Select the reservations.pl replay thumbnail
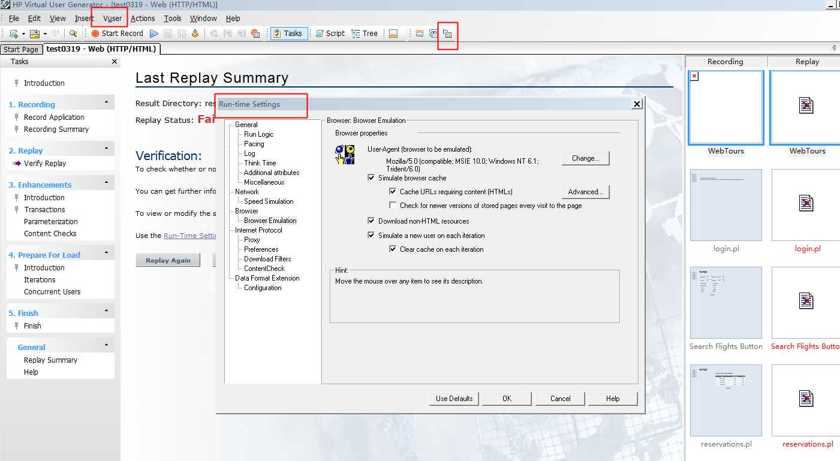Screen dimensions: 840x461 pyautogui.click(x=806, y=400)
